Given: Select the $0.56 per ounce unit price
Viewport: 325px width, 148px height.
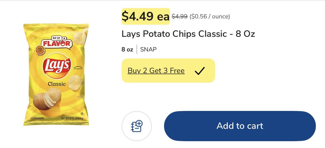Looking at the screenshot, I should 210,17.
